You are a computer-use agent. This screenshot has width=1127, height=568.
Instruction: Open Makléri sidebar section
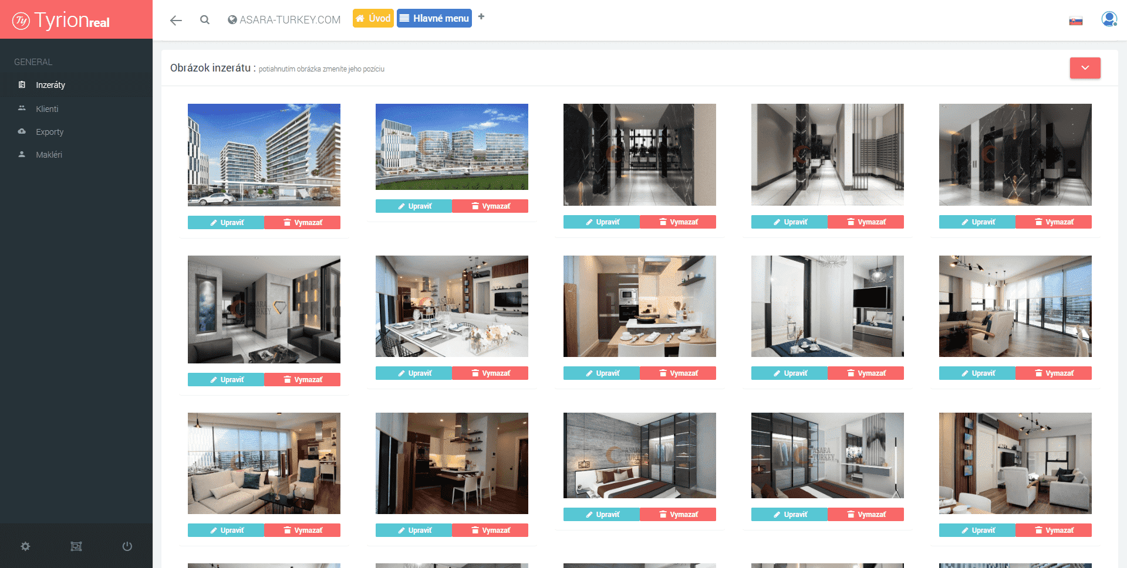point(49,155)
